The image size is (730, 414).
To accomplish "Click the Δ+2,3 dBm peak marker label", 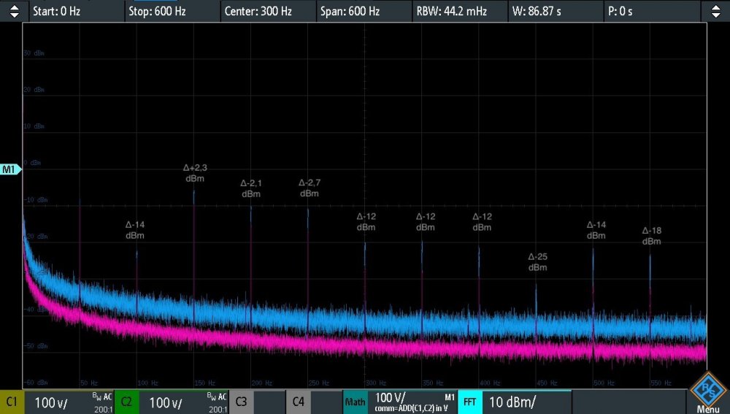I will 195,173.
